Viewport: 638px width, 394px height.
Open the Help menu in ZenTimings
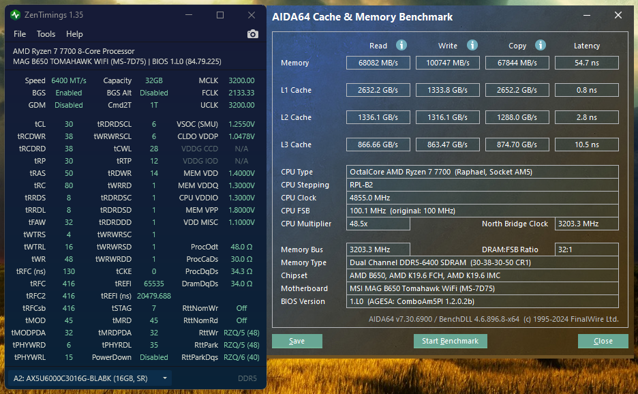click(74, 34)
